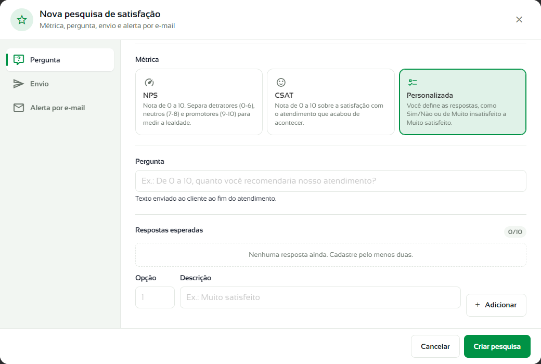
Task: Click the plus icon on Adicionar
Action: (478, 305)
